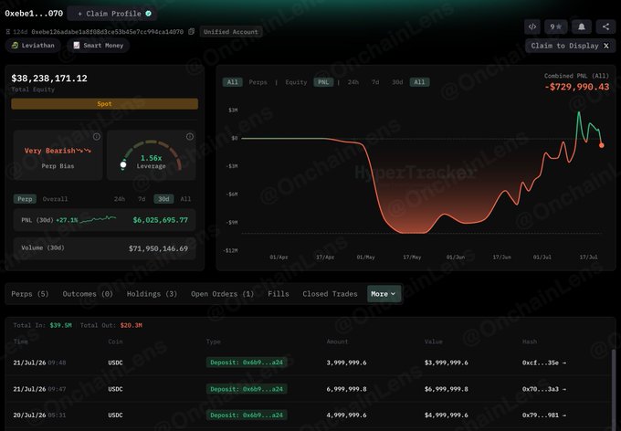
Task: Open hash link 0xcf...35e
Action: click(543, 363)
